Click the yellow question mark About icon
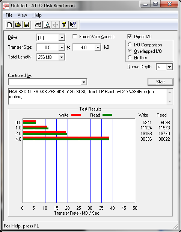 click(x=64, y=25)
